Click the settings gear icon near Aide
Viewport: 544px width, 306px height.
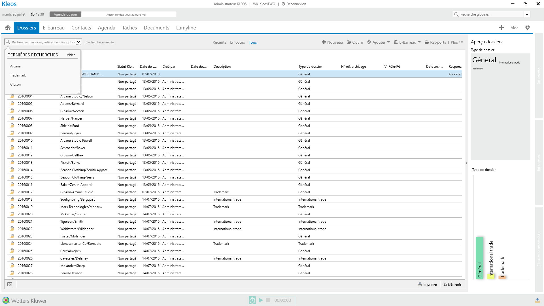tap(527, 27)
